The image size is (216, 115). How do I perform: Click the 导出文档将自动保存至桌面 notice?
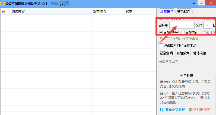(x=179, y=39)
